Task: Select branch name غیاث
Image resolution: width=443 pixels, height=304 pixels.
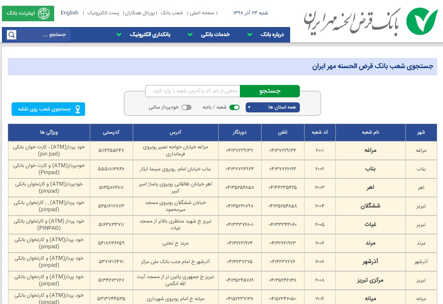Action: point(370,225)
